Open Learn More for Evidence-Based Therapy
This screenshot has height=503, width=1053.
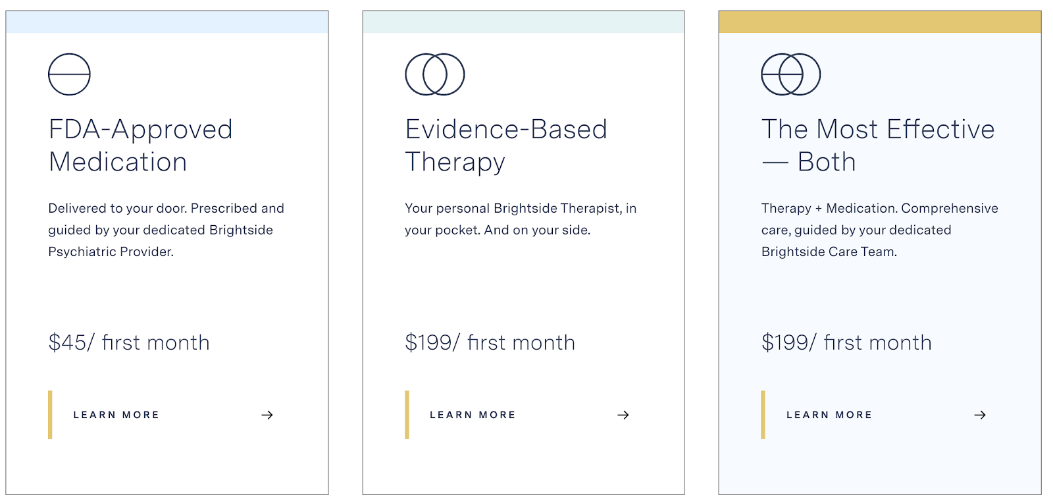tap(473, 415)
